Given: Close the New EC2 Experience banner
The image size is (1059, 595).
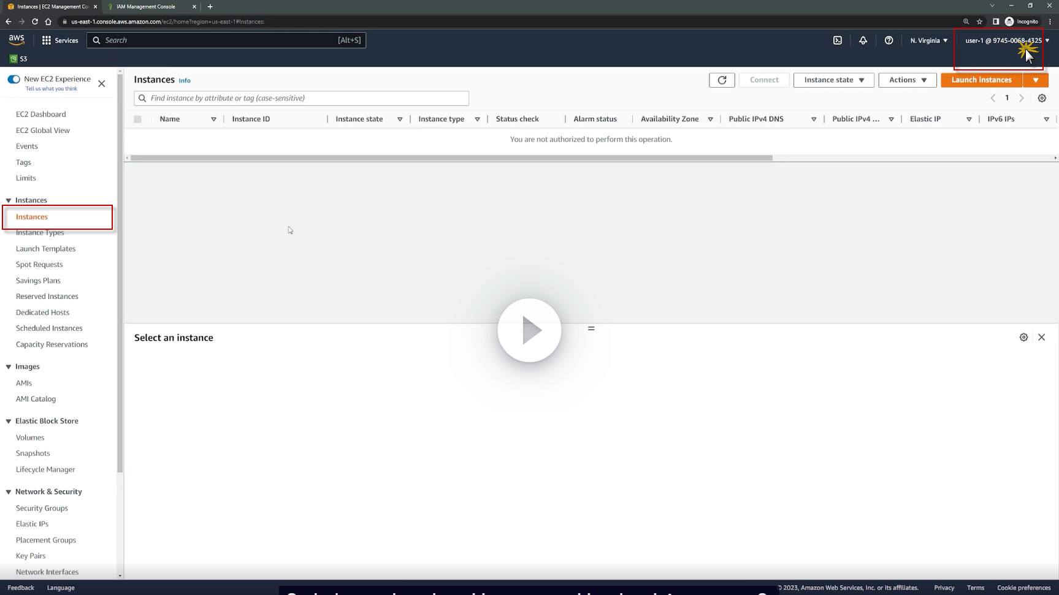Looking at the screenshot, I should pyautogui.click(x=102, y=83).
